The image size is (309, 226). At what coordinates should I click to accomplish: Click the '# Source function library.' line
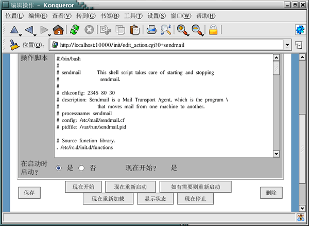point(86,141)
